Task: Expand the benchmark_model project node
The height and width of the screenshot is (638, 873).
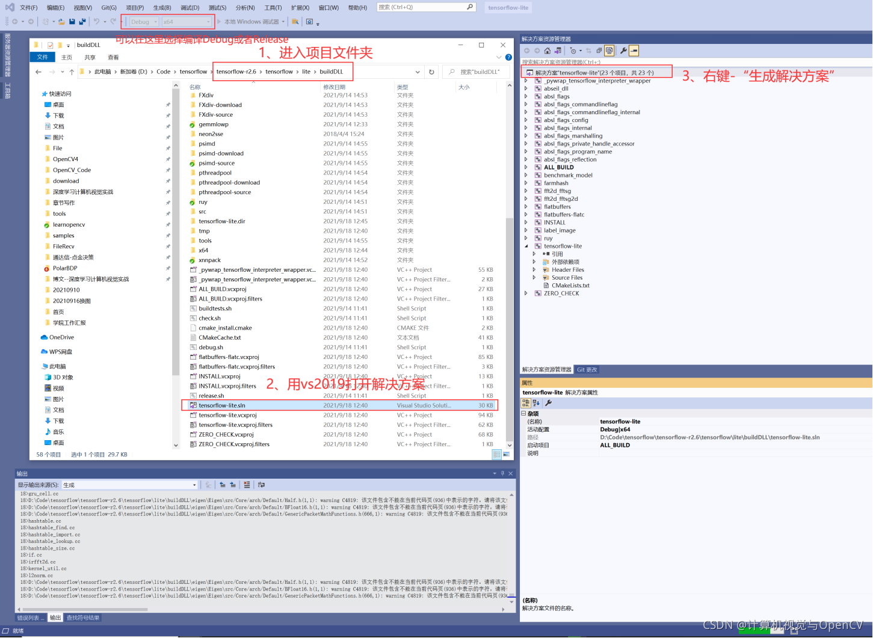Action: (x=526, y=176)
